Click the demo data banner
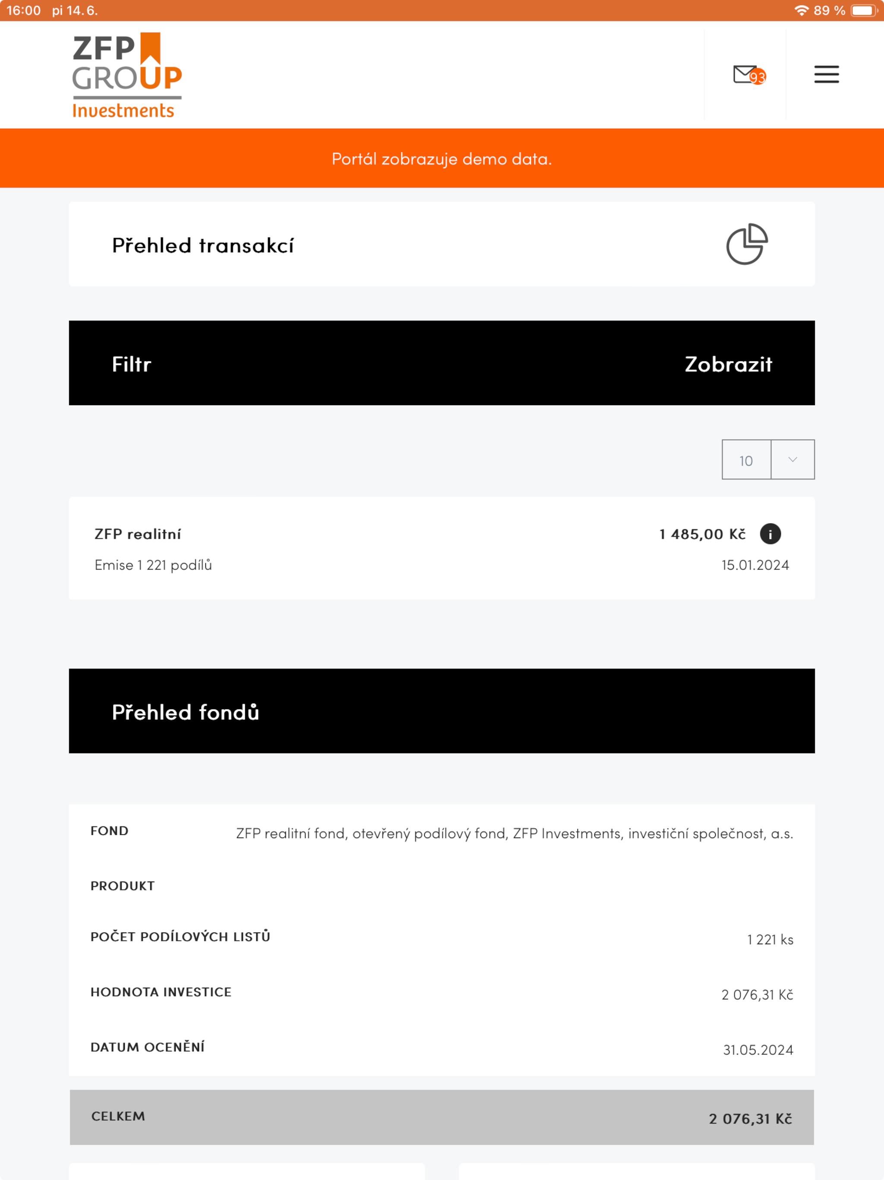 click(x=442, y=158)
